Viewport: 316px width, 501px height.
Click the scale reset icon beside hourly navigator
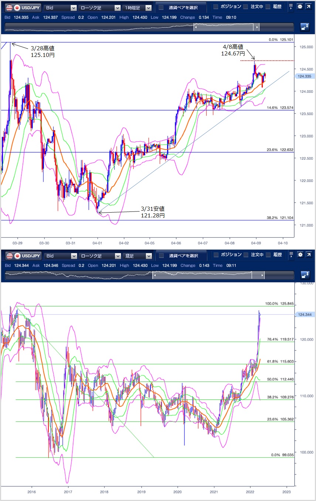pyautogui.click(x=305, y=27)
